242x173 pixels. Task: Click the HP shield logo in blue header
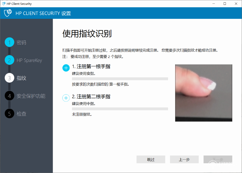[x=8, y=13]
